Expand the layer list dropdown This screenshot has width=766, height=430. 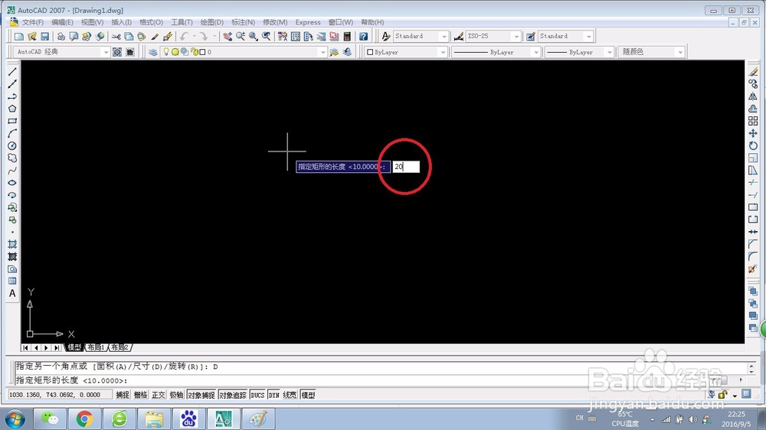[323, 52]
